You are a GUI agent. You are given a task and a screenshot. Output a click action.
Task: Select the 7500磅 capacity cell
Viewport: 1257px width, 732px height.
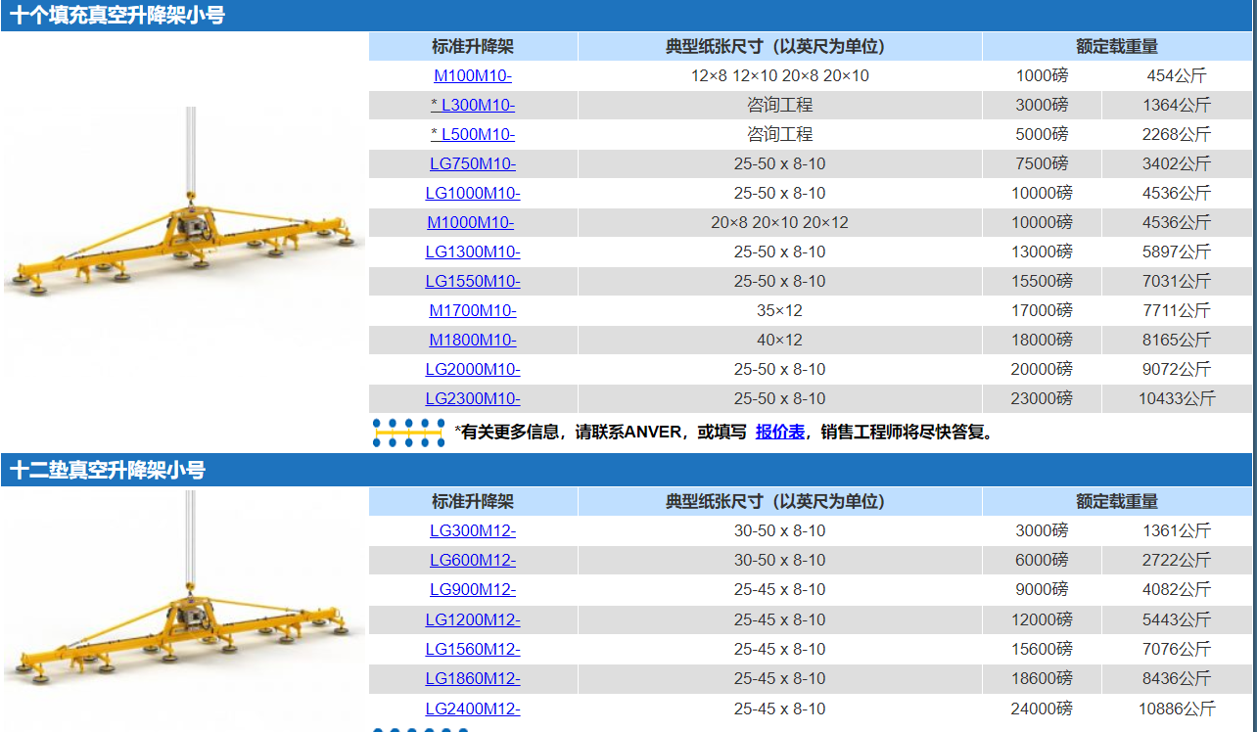click(x=1042, y=163)
